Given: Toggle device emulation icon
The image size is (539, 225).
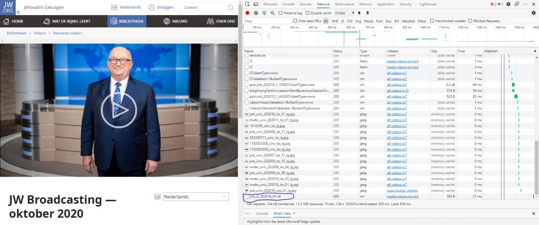Looking at the screenshot, I should [256, 4].
